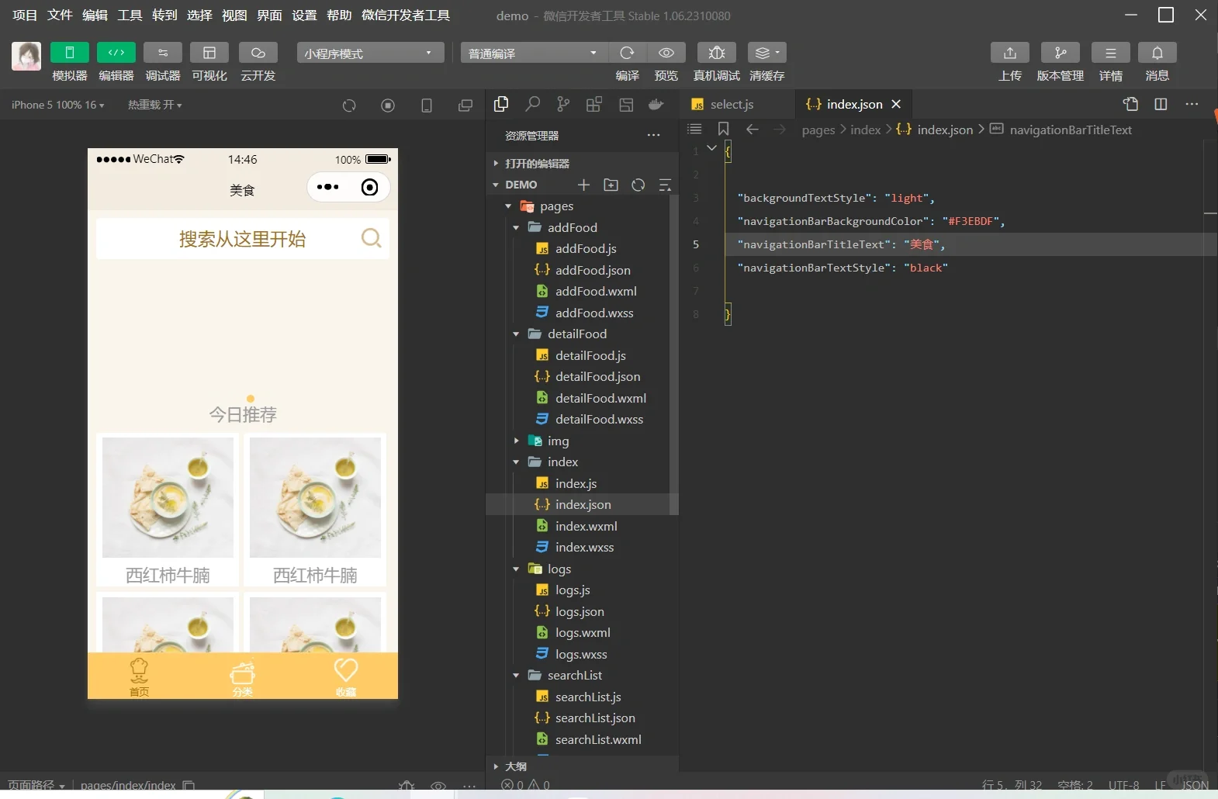Click pages in the breadcrumb path
1218x799 pixels.
[818, 130]
